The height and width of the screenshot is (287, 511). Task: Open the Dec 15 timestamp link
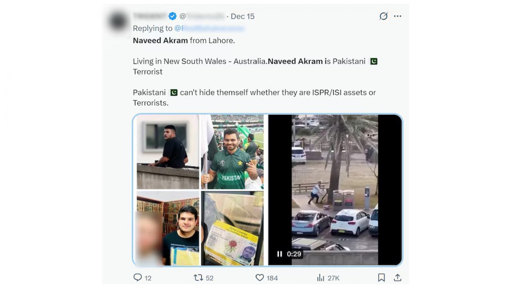(243, 16)
